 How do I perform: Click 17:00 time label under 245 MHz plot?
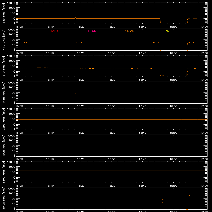pyautogui.click(x=204, y=27)
